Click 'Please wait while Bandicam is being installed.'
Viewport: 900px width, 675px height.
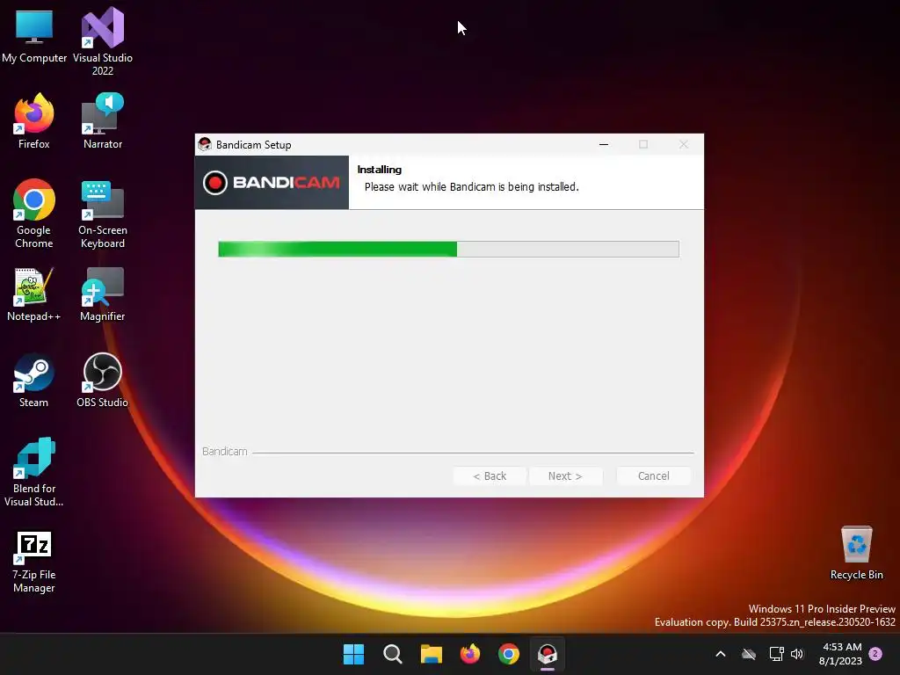(471, 187)
